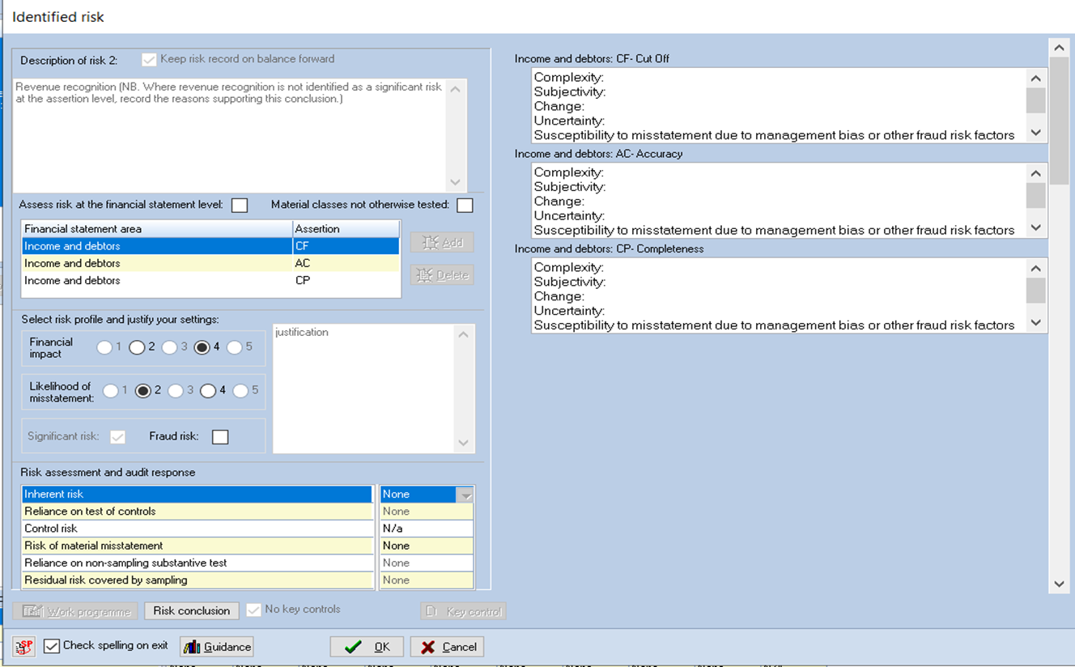Viewport: 1075px width, 667px height.
Task: Set Financial impact to 5
Action: 234,347
